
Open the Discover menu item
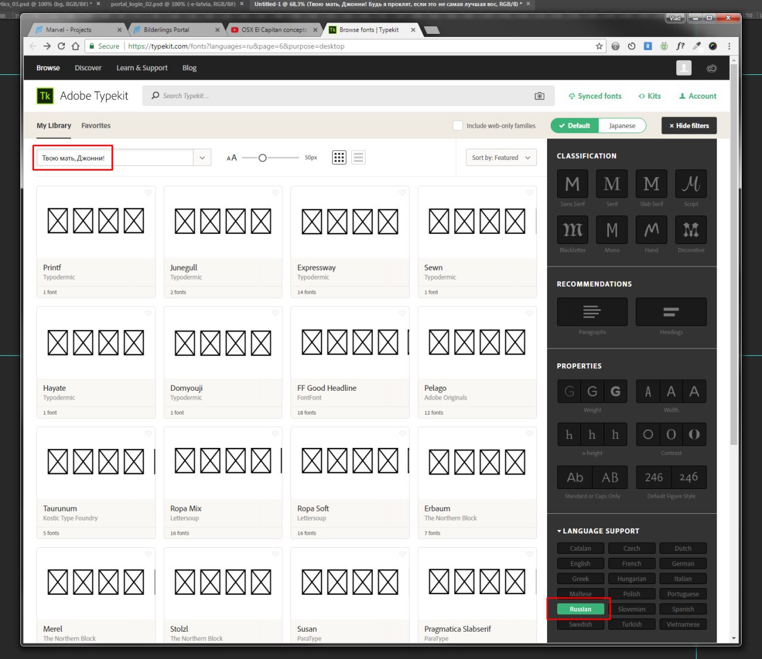[x=88, y=68]
